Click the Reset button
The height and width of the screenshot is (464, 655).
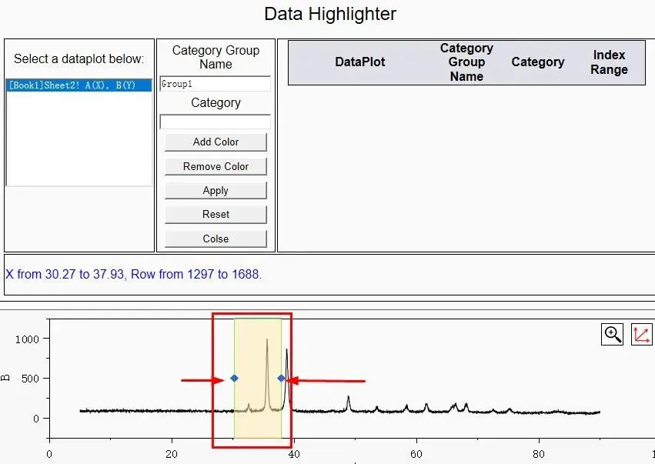(x=216, y=214)
